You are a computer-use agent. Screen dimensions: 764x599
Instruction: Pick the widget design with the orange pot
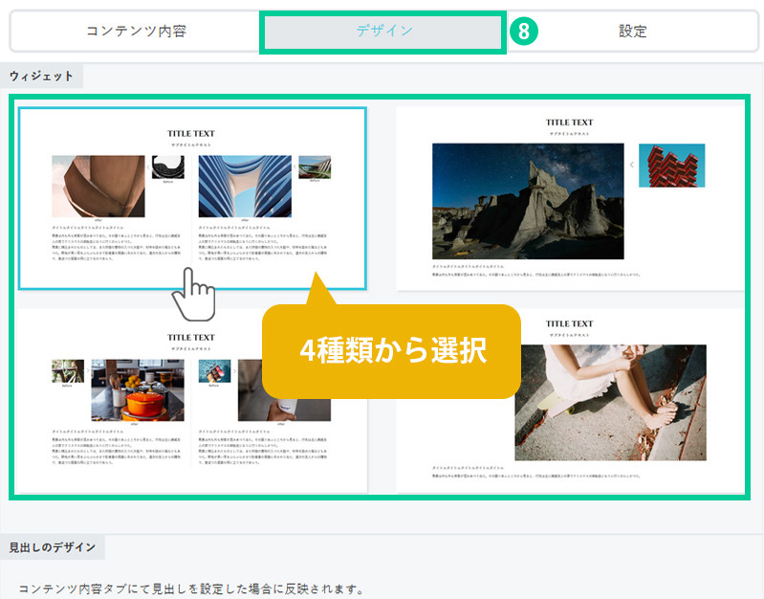pos(191,400)
